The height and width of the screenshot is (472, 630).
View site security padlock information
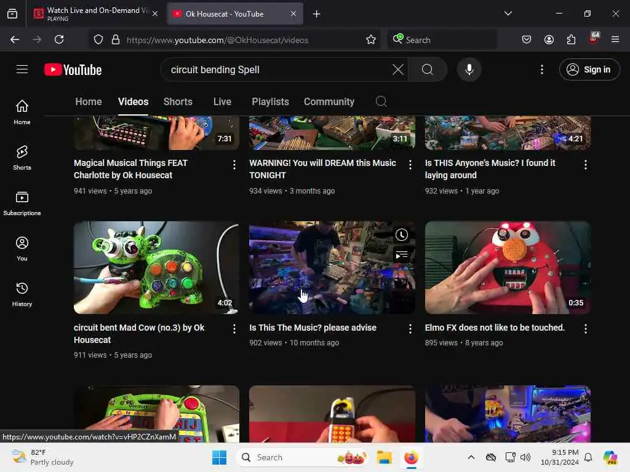point(115,40)
